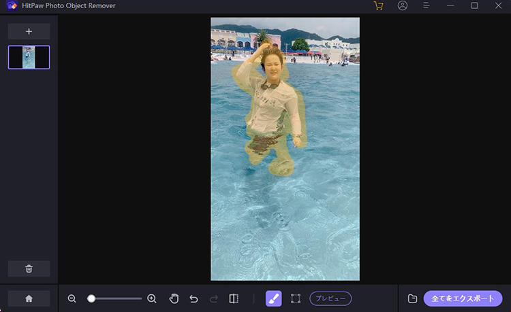The width and height of the screenshot is (511, 312).
Task: Click the zoom out magnifier
Action: tap(72, 298)
